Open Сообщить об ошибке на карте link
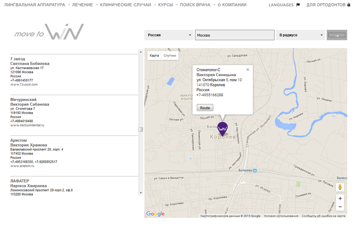Screen dimensions: 354x229 [324, 216]
